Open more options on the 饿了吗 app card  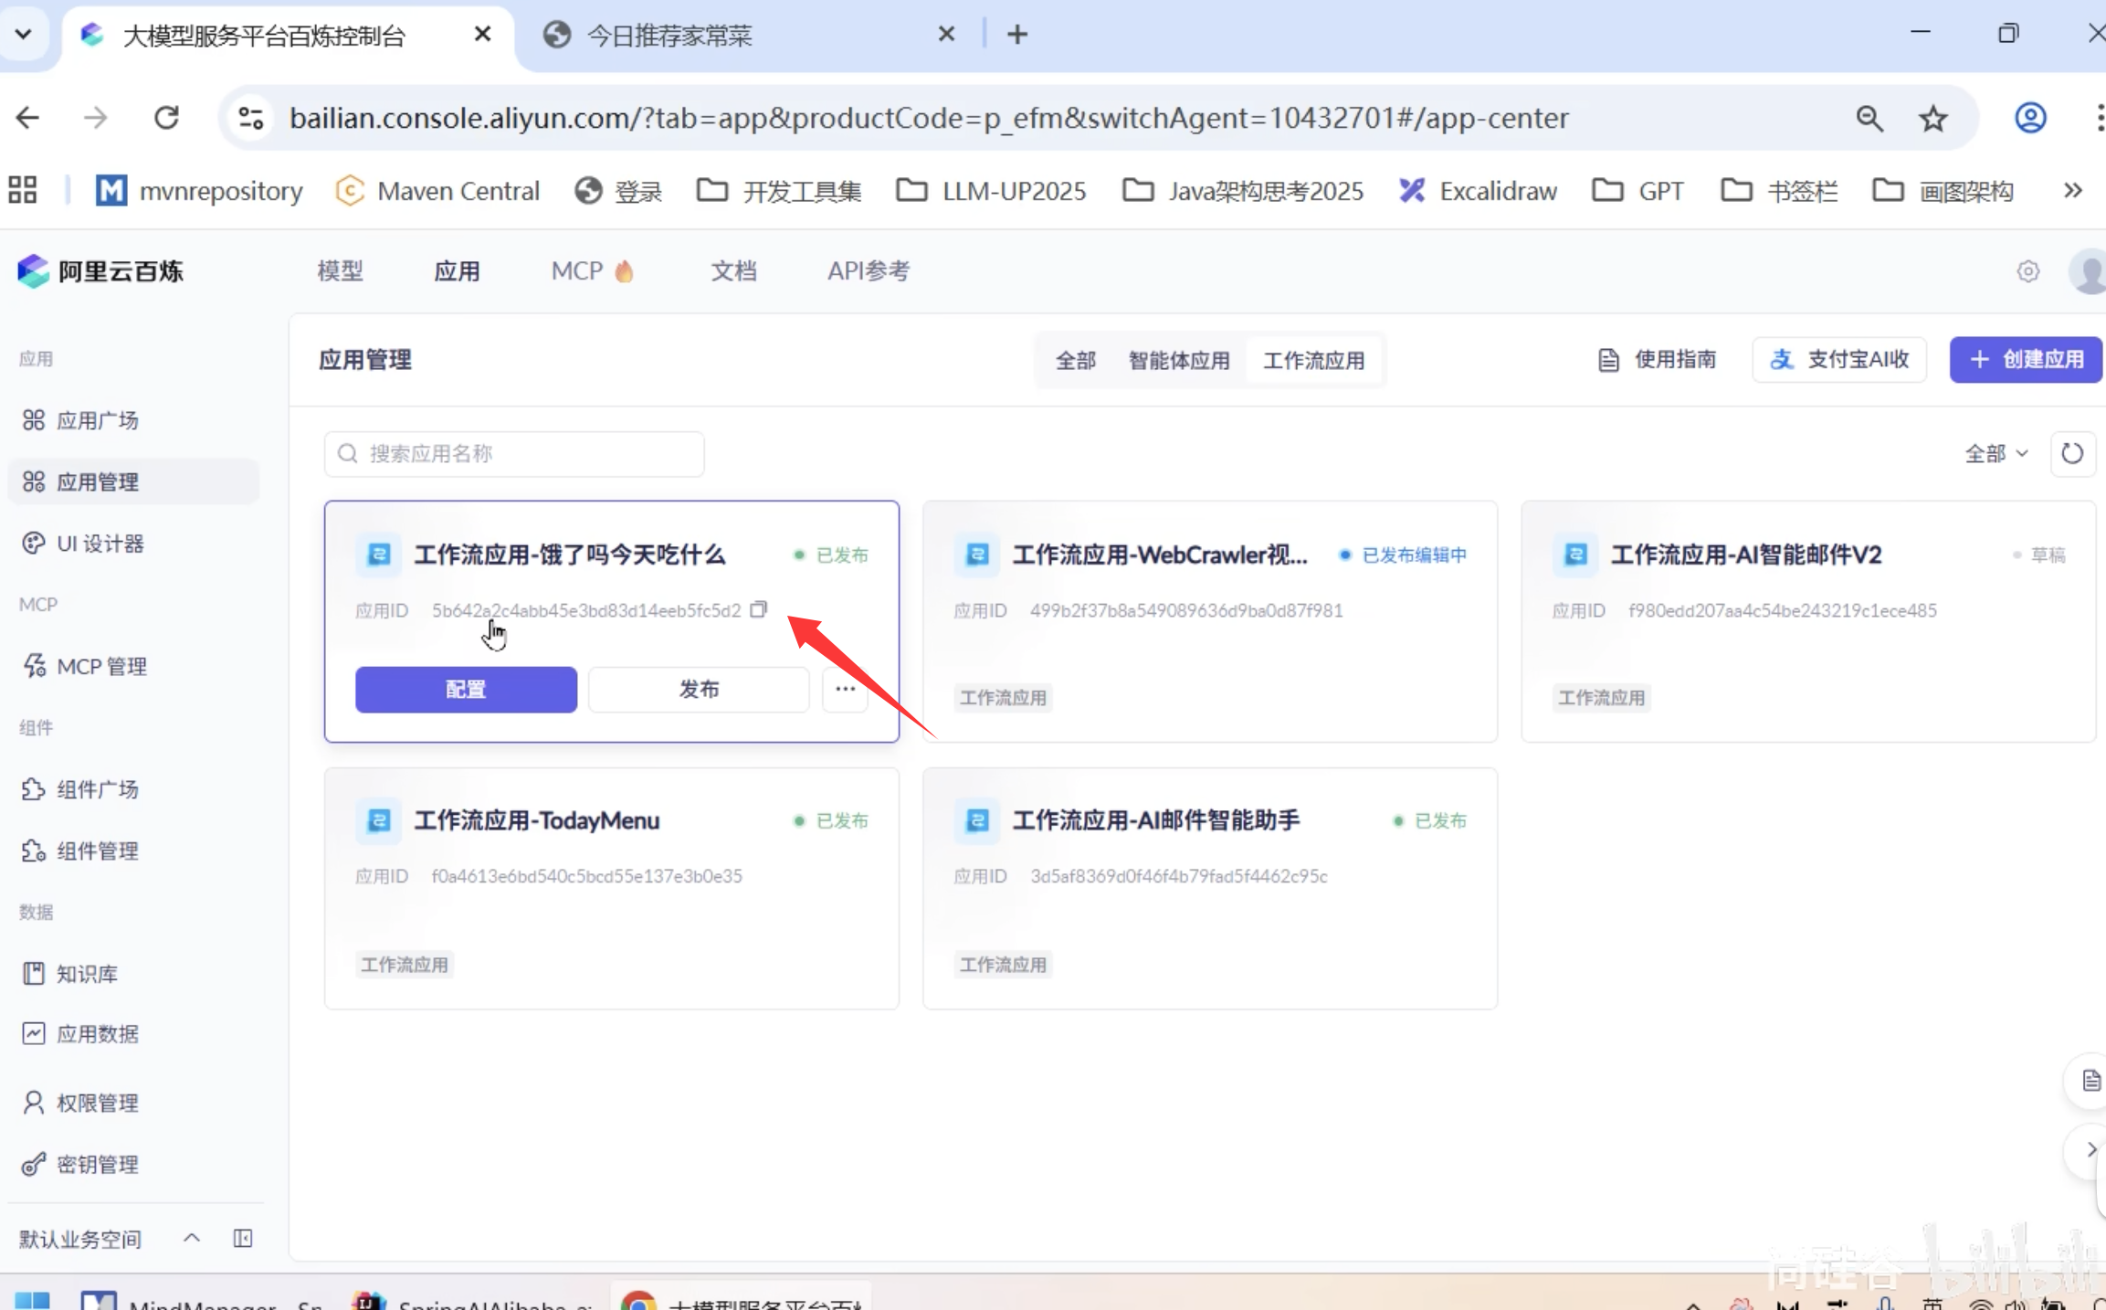[x=845, y=689]
